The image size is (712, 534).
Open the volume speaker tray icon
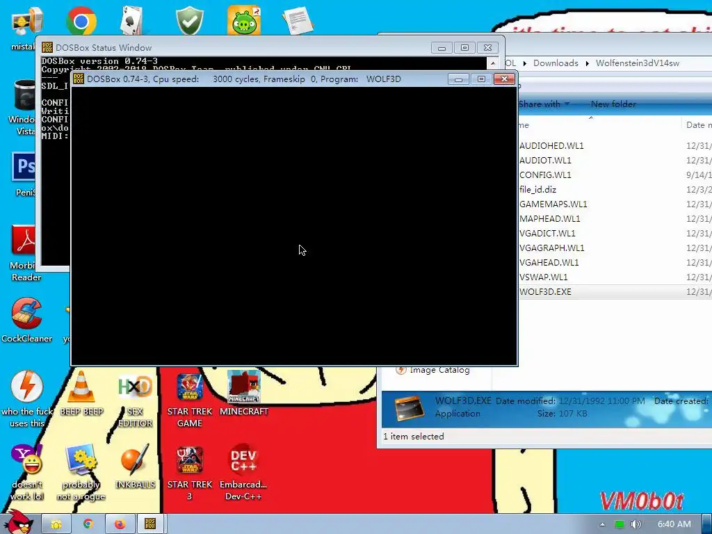coord(636,524)
